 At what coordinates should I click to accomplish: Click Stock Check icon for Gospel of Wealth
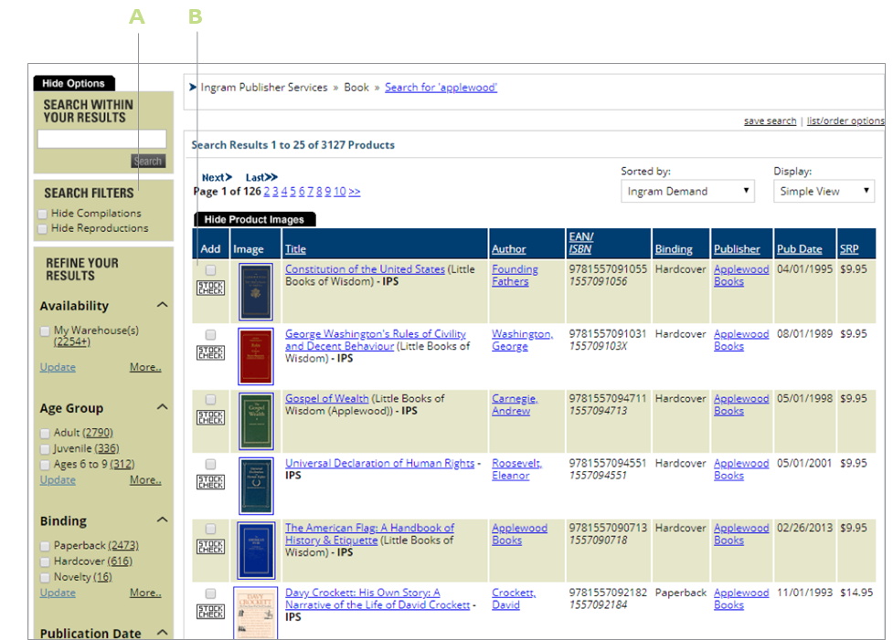(x=211, y=417)
